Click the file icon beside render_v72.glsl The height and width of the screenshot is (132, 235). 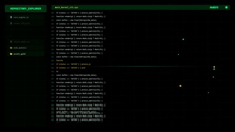11,23
